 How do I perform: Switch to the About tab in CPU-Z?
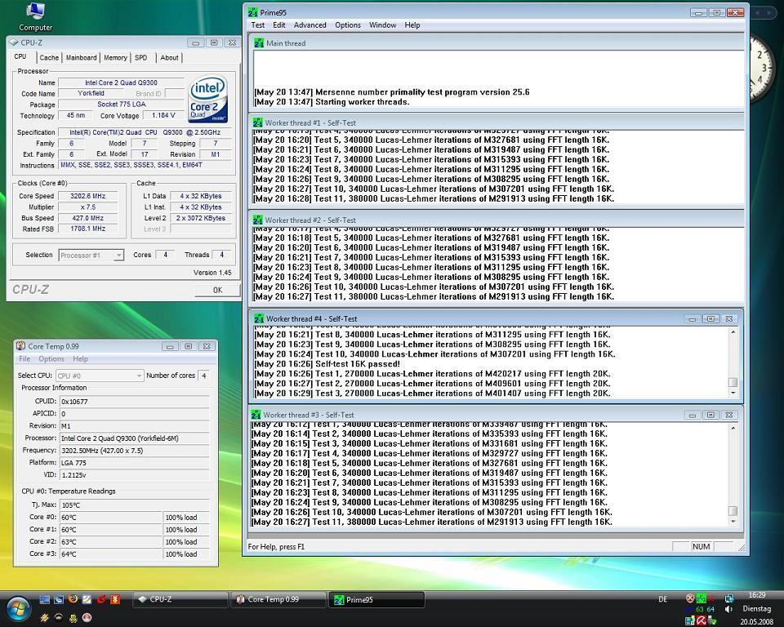coord(170,57)
